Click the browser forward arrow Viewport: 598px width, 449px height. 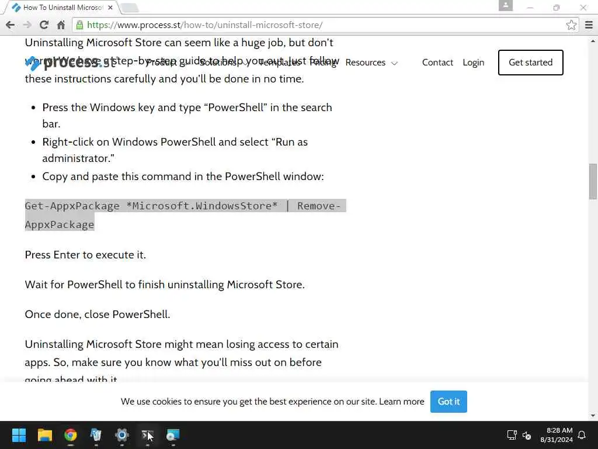(27, 25)
